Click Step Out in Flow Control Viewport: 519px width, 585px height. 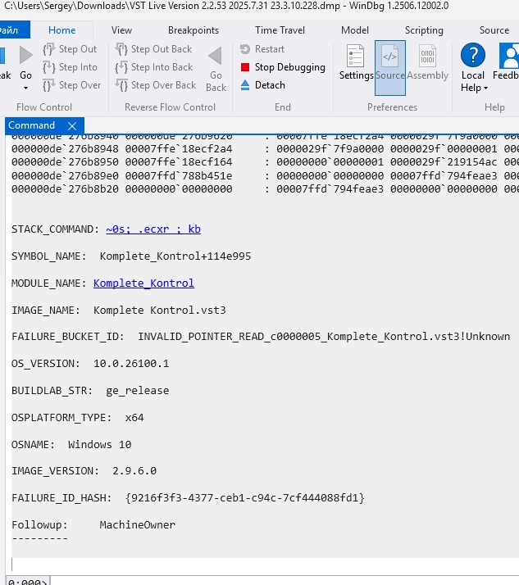(x=70, y=49)
